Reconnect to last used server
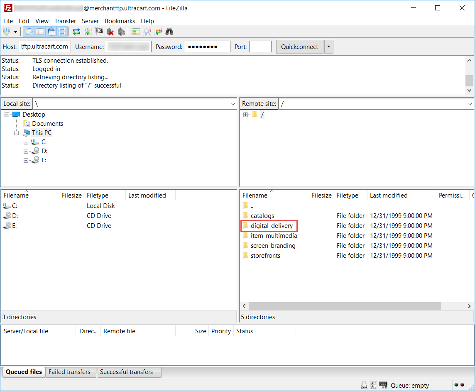This screenshot has height=391, width=475. tap(122, 32)
